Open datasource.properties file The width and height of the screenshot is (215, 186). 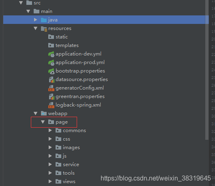tap(82, 79)
